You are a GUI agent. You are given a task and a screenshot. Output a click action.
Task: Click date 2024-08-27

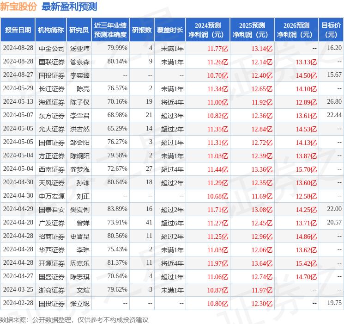[x=18, y=75]
